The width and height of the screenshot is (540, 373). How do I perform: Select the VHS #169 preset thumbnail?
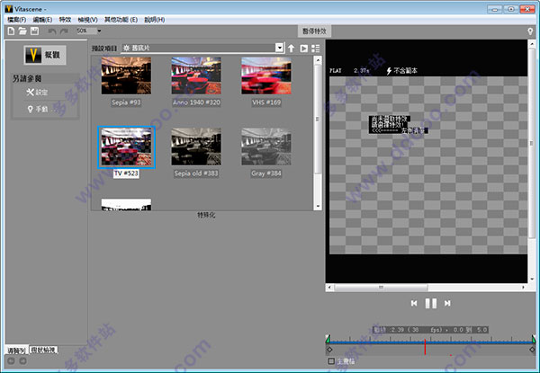(x=266, y=75)
